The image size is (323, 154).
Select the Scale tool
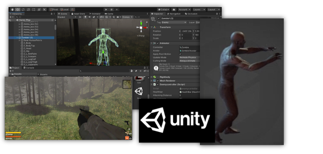(28, 10)
